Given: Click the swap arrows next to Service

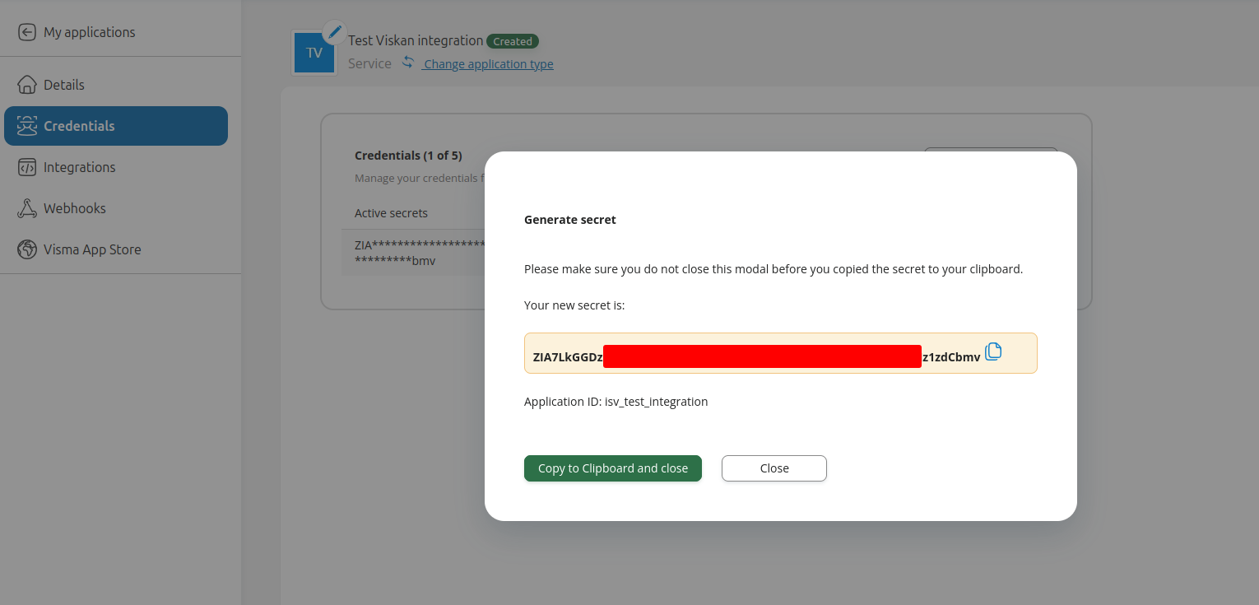Looking at the screenshot, I should tap(407, 61).
